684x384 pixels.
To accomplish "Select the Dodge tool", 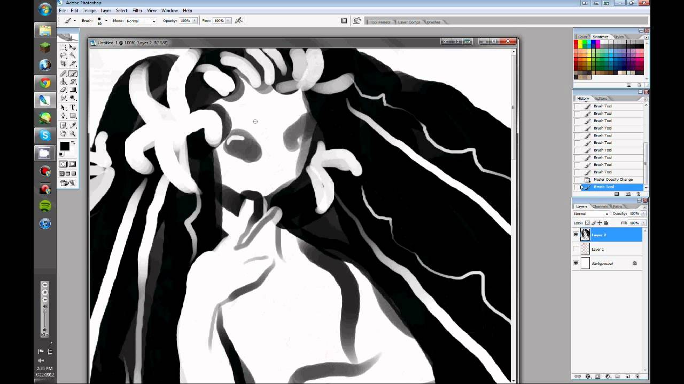I will 73,98.
